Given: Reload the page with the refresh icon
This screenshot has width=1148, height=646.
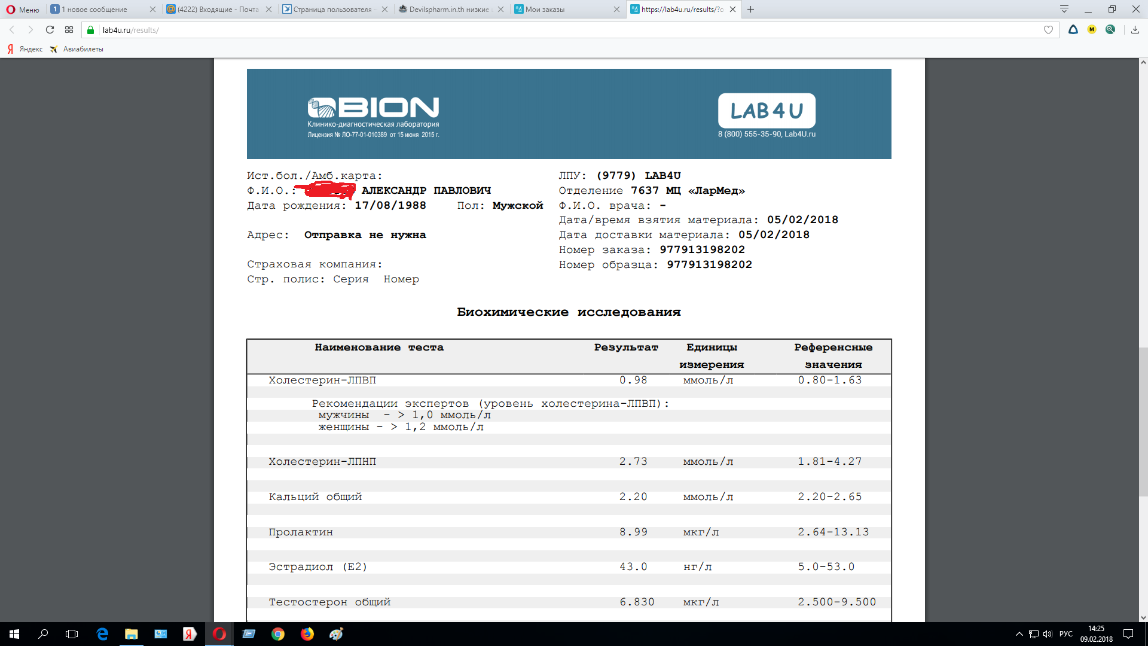Looking at the screenshot, I should point(50,30).
